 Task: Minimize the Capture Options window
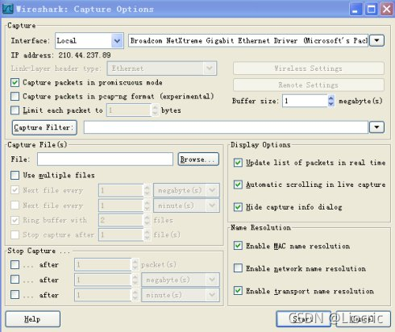click(x=356, y=10)
